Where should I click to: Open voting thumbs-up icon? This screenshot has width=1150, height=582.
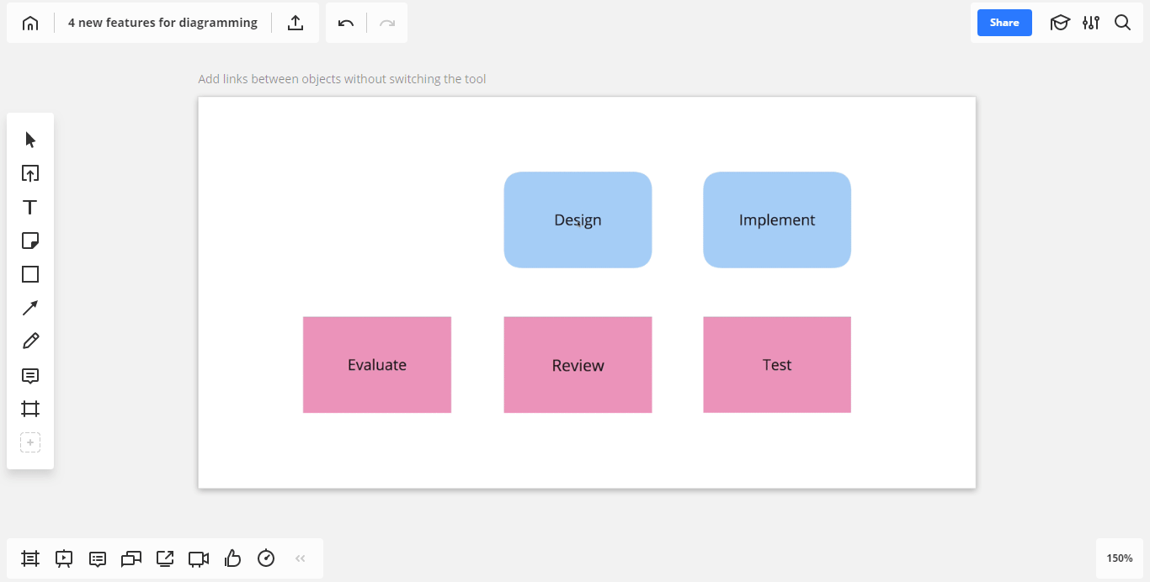pyautogui.click(x=233, y=558)
